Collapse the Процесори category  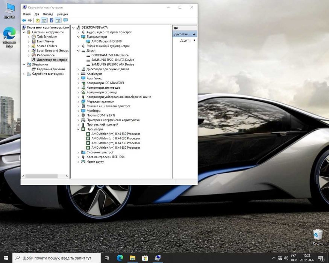pyautogui.click(x=78, y=129)
